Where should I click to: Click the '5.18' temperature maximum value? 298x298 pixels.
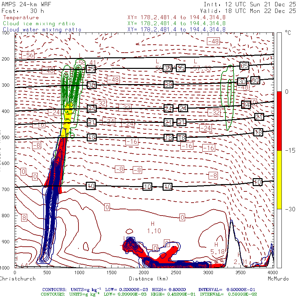point(218,252)
